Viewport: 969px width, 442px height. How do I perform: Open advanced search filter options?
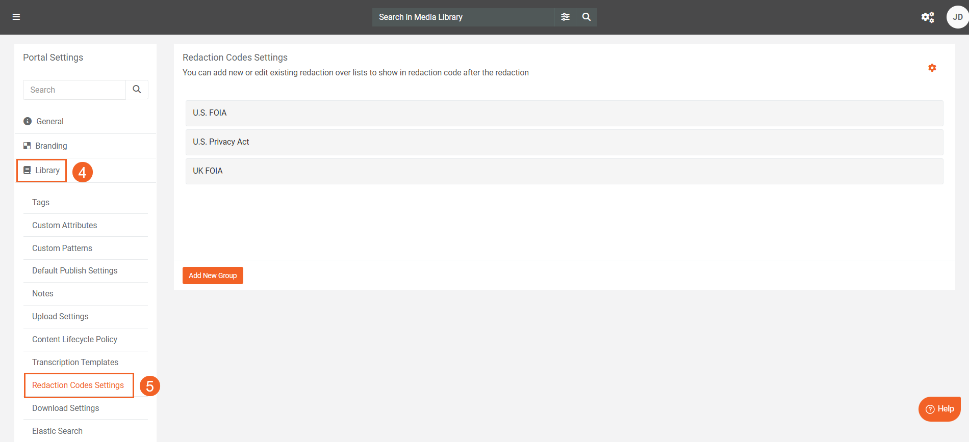point(565,17)
